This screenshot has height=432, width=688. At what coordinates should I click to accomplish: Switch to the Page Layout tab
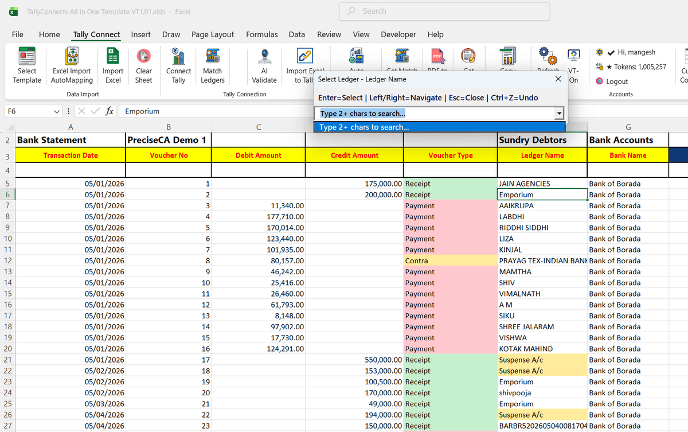coord(213,34)
